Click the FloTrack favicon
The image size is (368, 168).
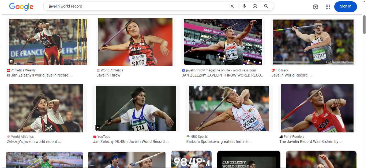pyautogui.click(x=273, y=70)
